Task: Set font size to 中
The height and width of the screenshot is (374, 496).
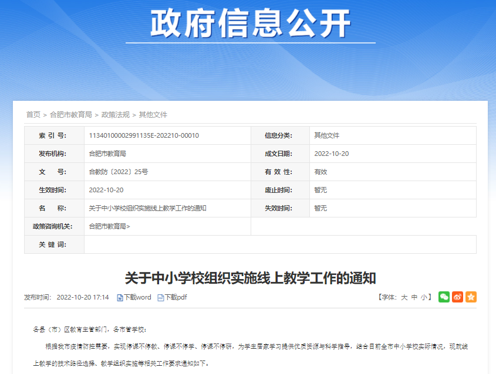Action: [x=414, y=297]
